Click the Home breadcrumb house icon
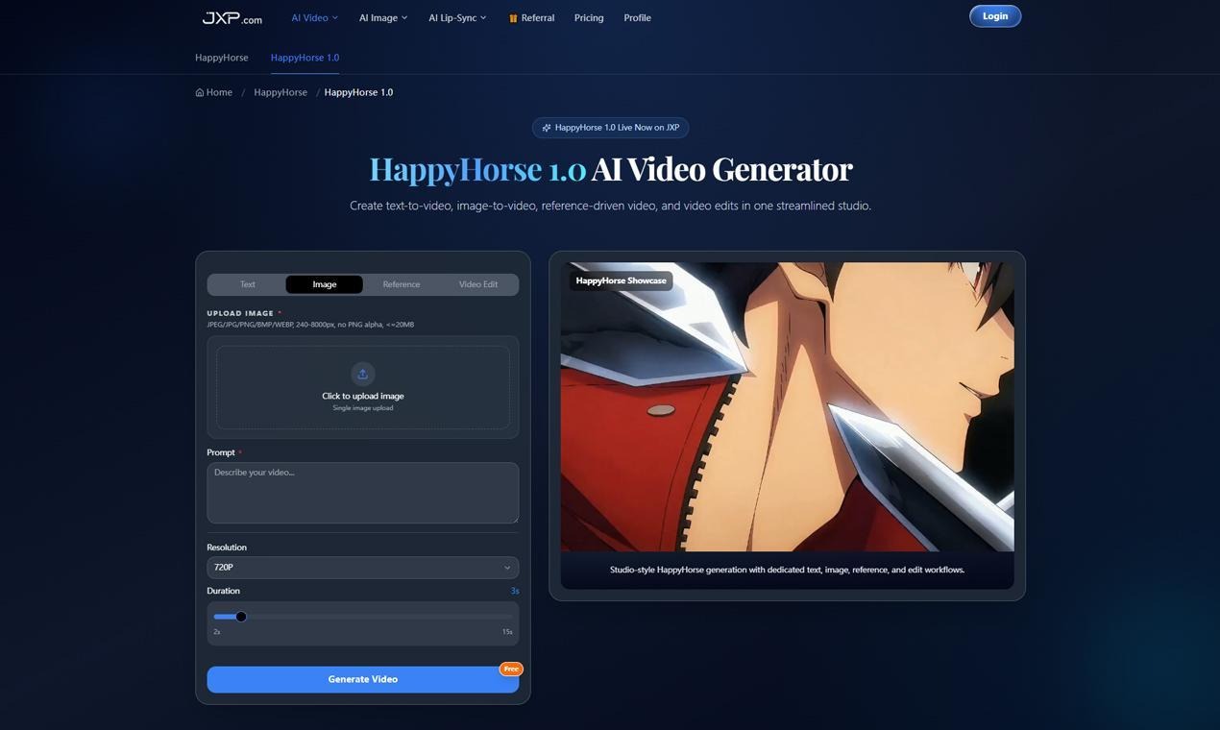This screenshot has height=730, width=1220. click(x=200, y=93)
